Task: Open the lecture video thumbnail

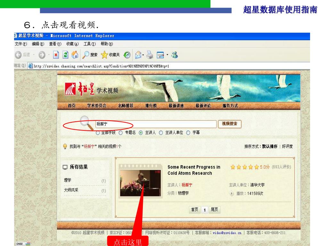Action: pyautogui.click(x=141, y=181)
